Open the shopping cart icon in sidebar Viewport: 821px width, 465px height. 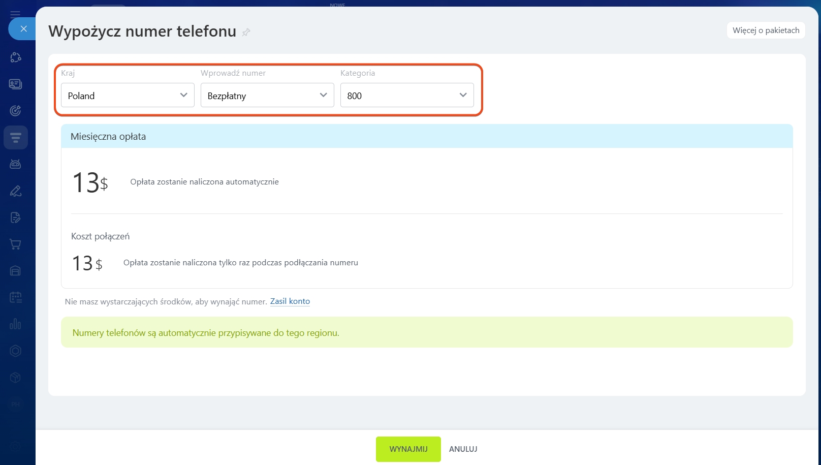click(16, 244)
